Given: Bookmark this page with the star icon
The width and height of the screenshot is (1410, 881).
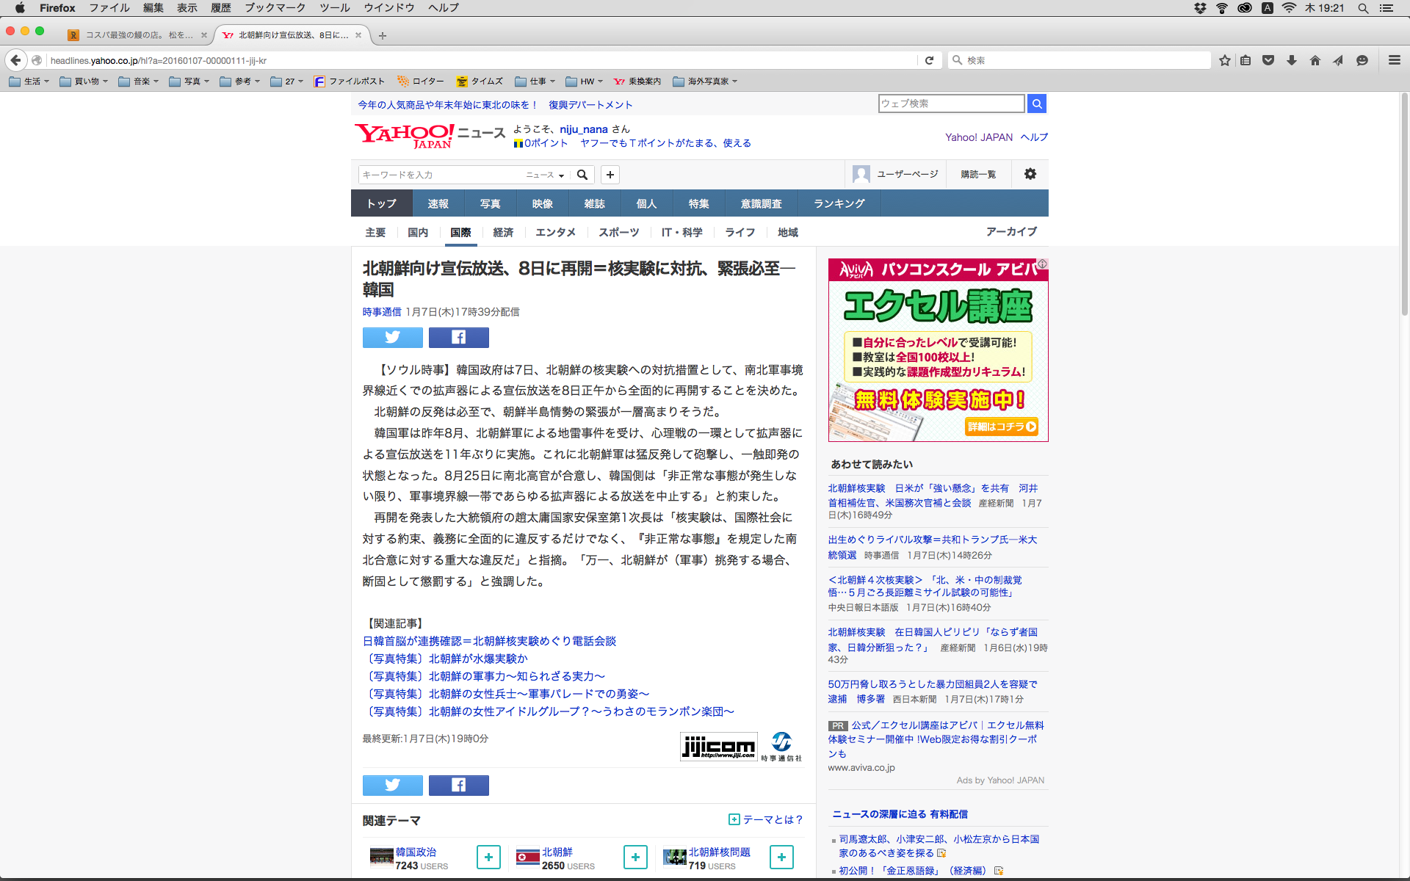Looking at the screenshot, I should tap(1224, 60).
